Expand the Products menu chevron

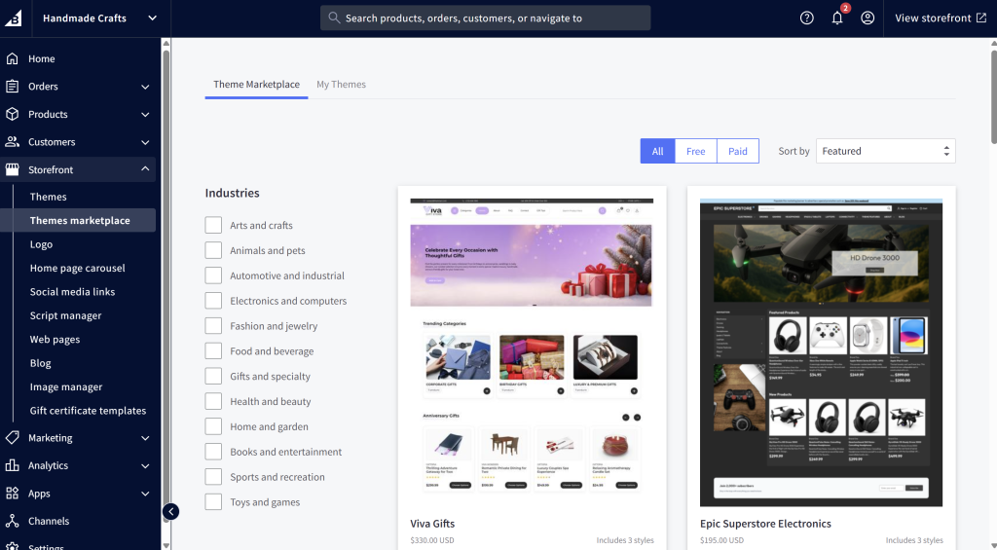145,115
